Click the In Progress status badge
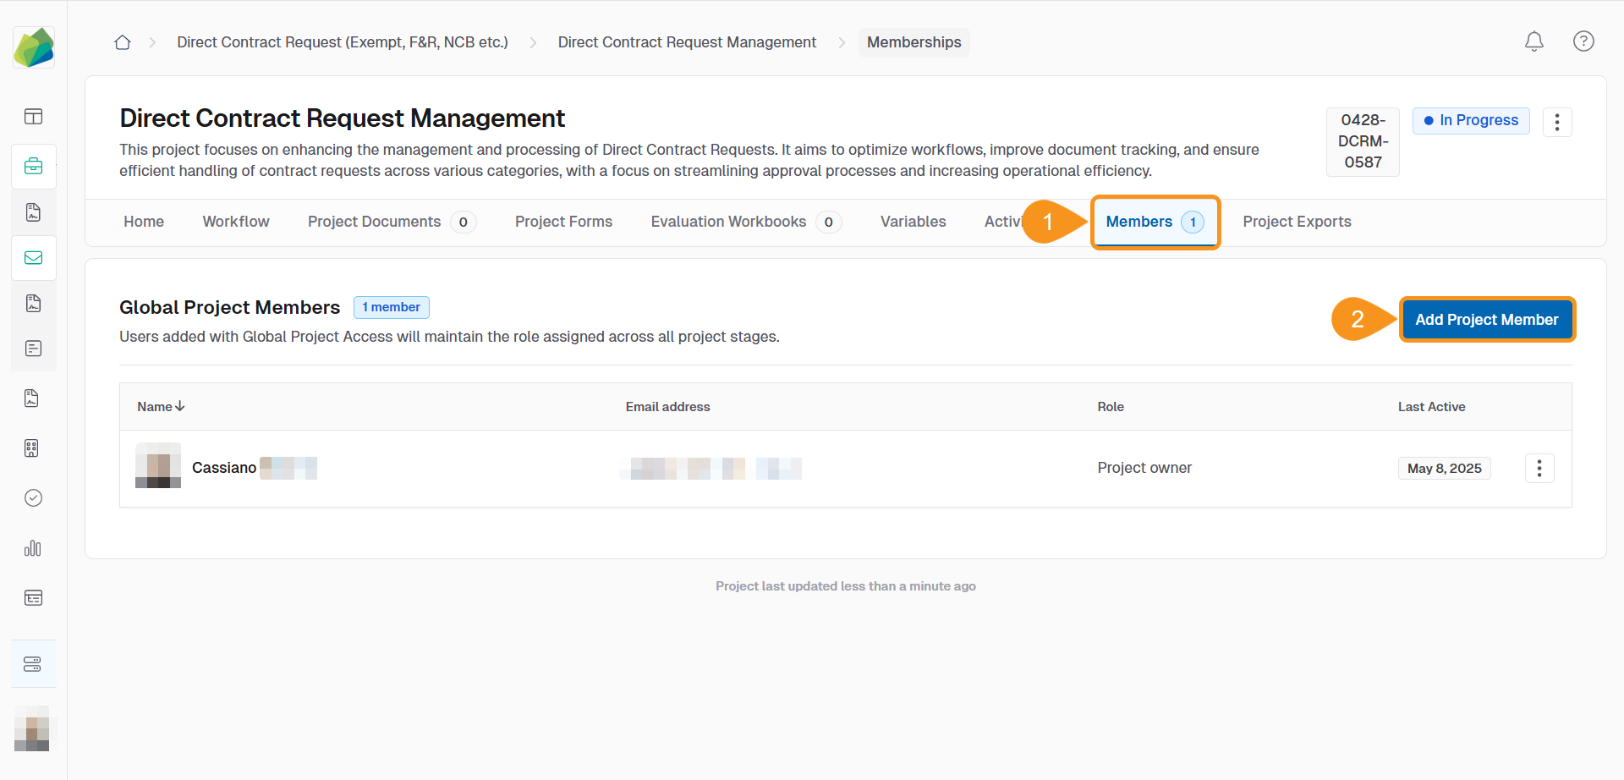Image resolution: width=1624 pixels, height=780 pixels. click(x=1470, y=120)
